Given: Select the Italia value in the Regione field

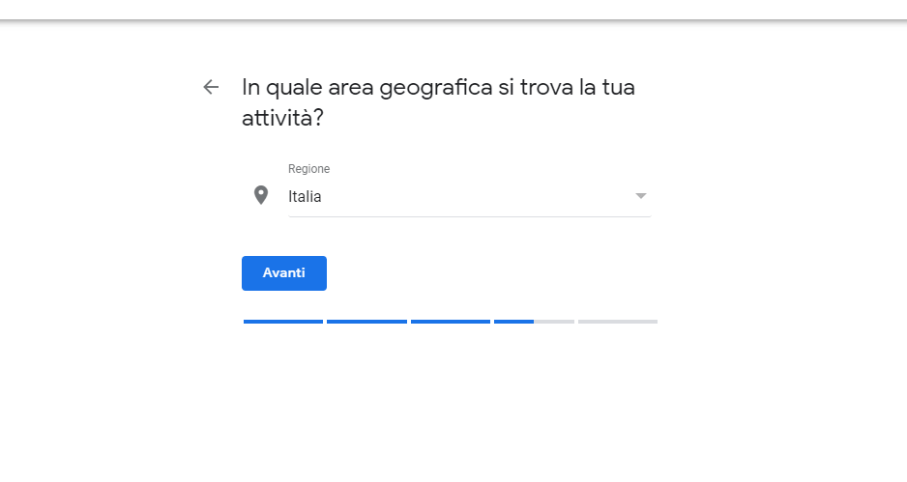Looking at the screenshot, I should [x=306, y=197].
